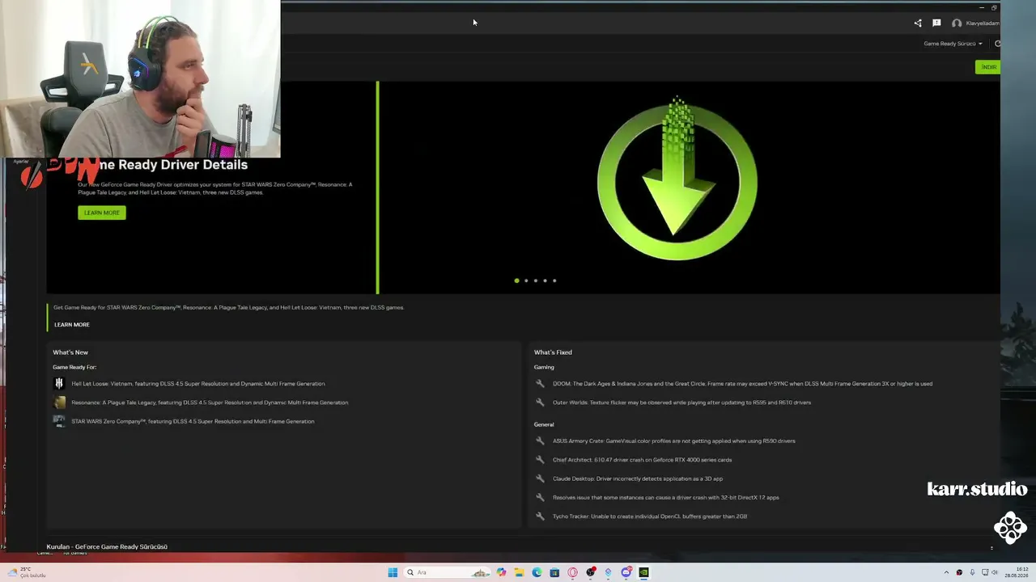Select the ASUS Armory Crate GameVisual text
Image resolution: width=1036 pixels, height=582 pixels.
coord(674,441)
